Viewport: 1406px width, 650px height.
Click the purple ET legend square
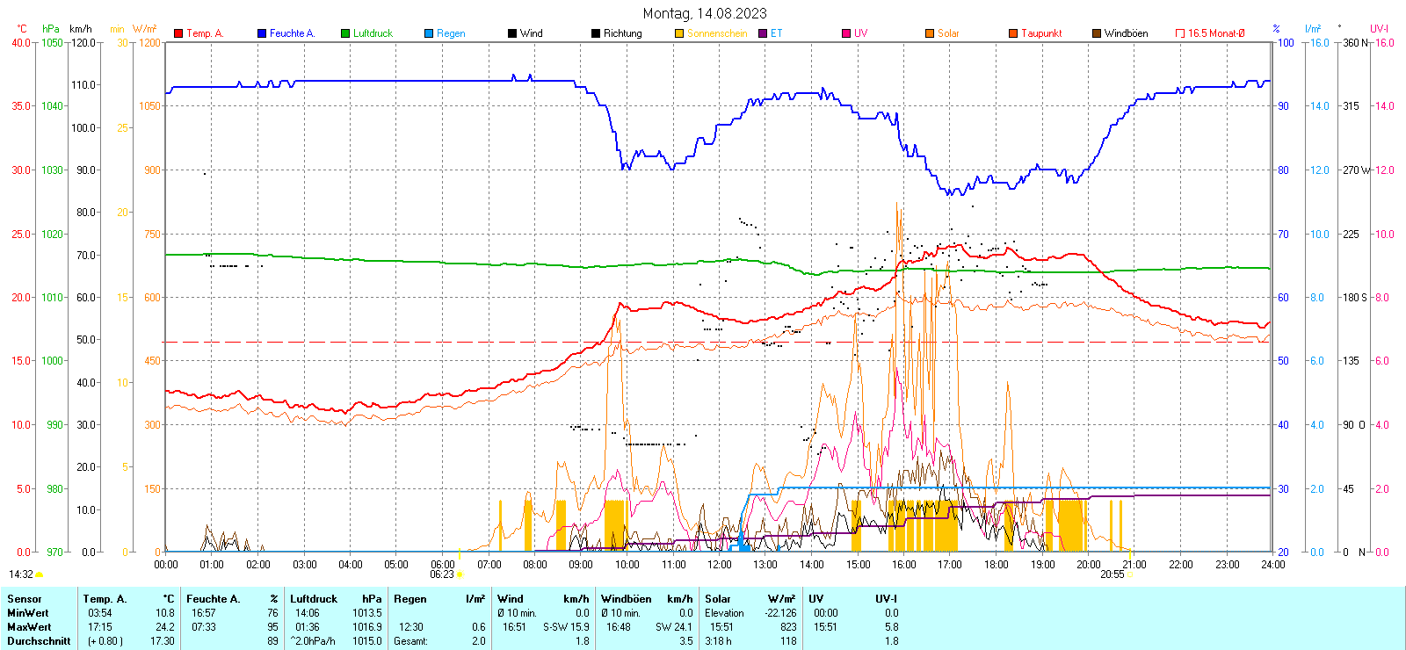click(763, 33)
